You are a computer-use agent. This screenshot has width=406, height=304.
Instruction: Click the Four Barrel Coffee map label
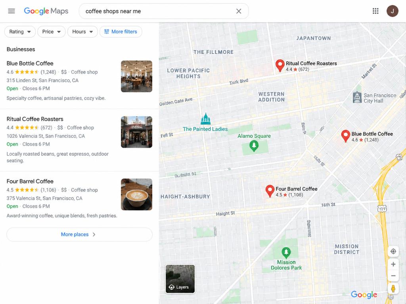pos(297,189)
